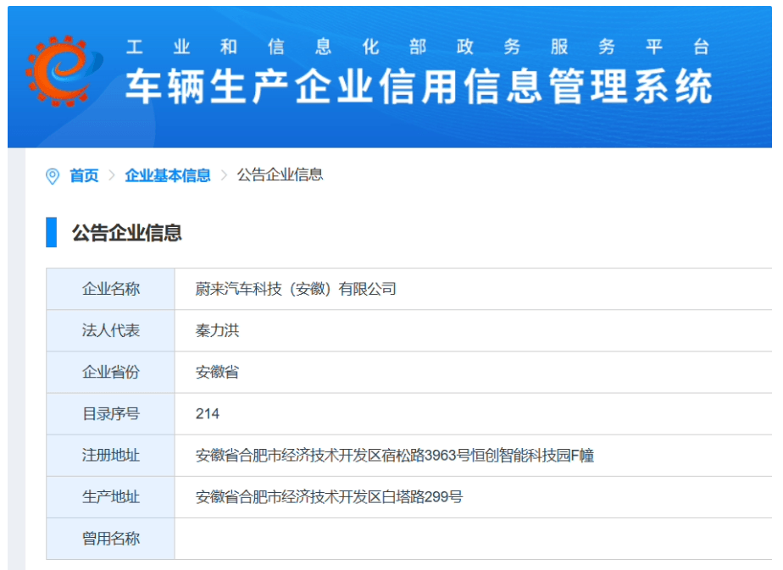Screen dimensions: 783x570
Task: Select the 生产地址 label cell
Action: (110, 497)
